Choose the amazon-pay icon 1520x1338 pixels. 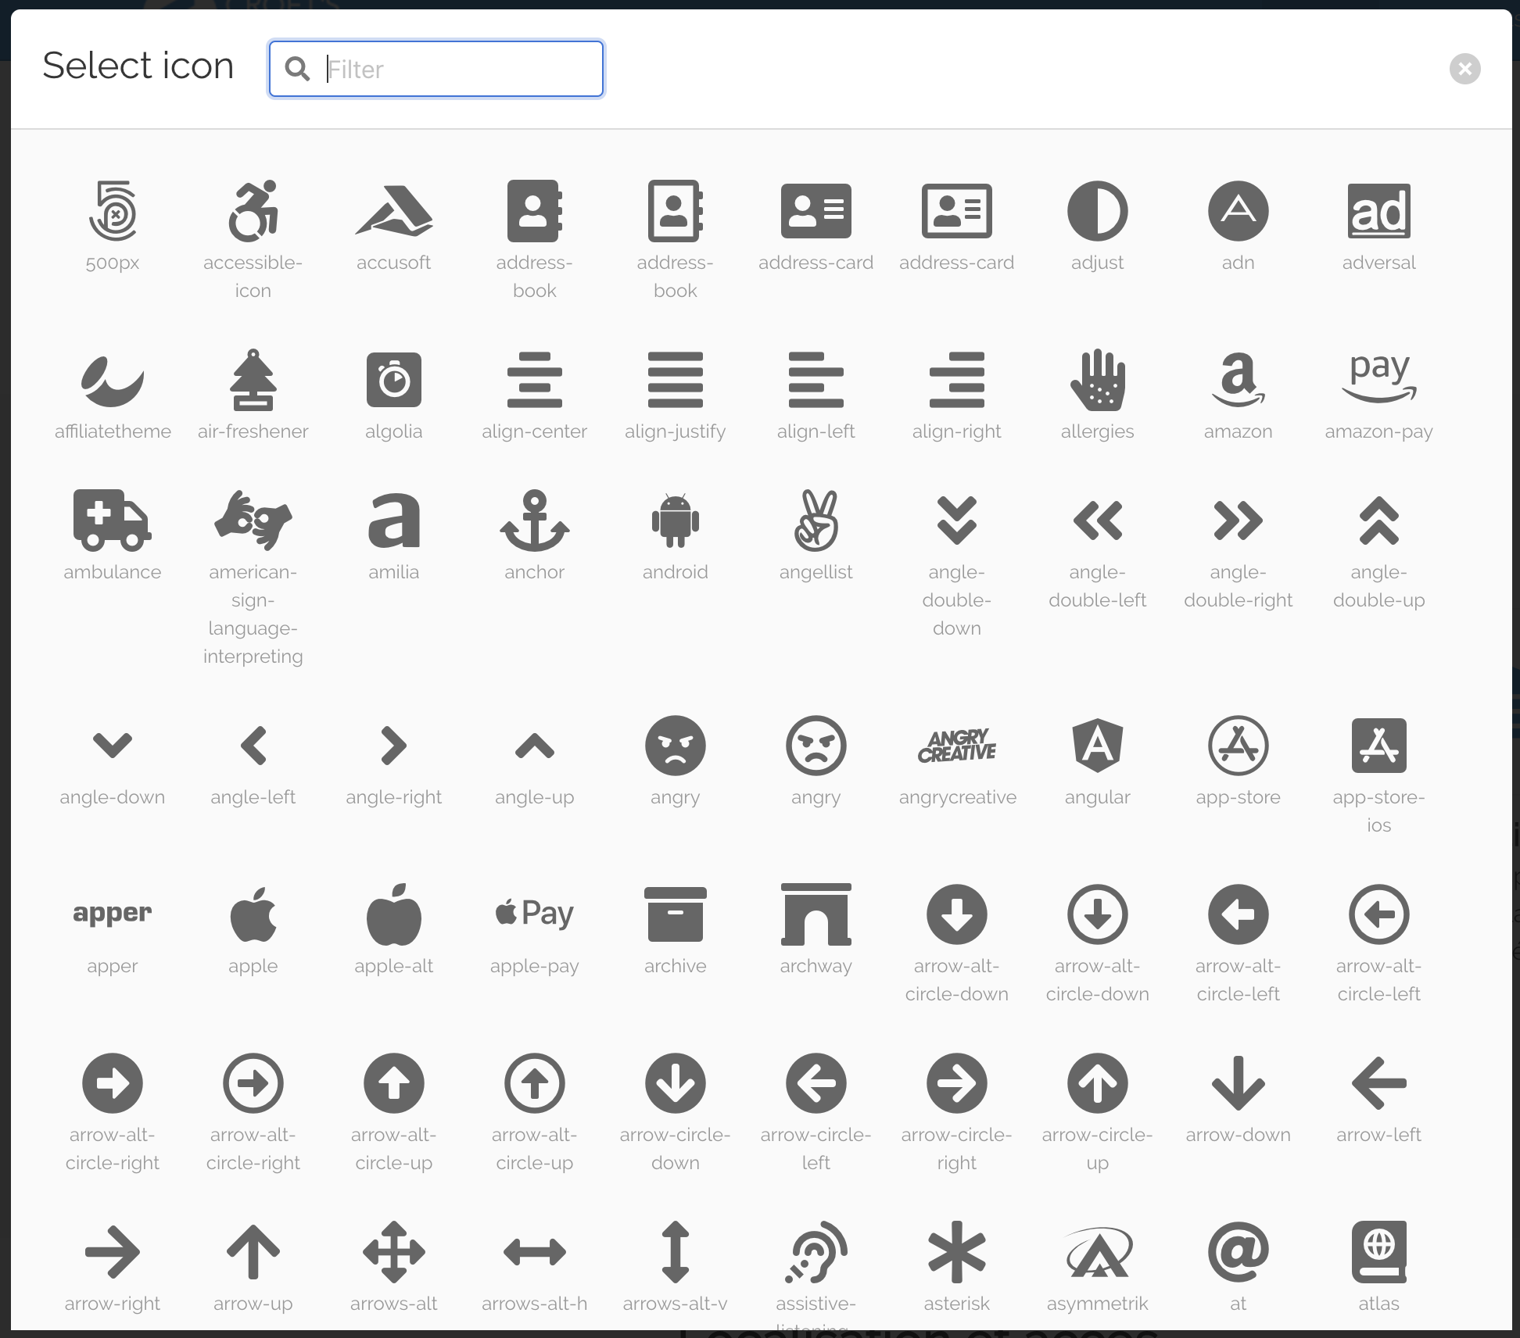1378,379
